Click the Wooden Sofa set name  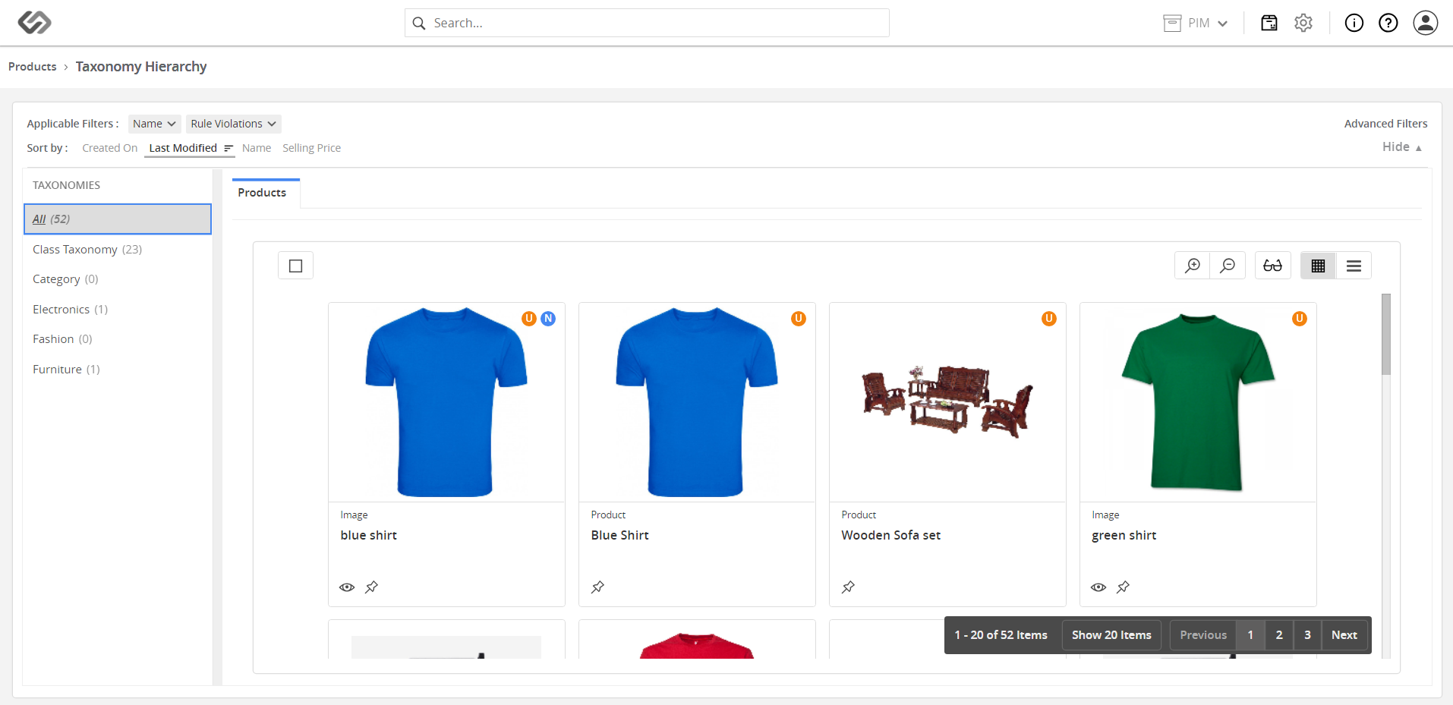[x=891, y=535]
